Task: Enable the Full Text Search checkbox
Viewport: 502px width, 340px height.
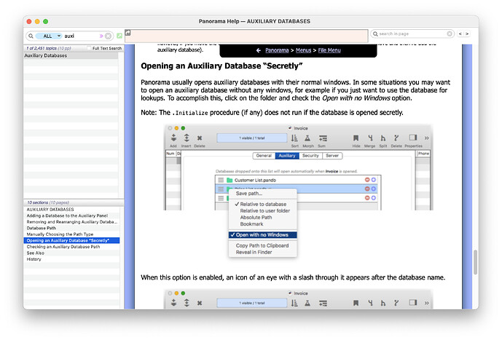Action: pyautogui.click(x=87, y=48)
